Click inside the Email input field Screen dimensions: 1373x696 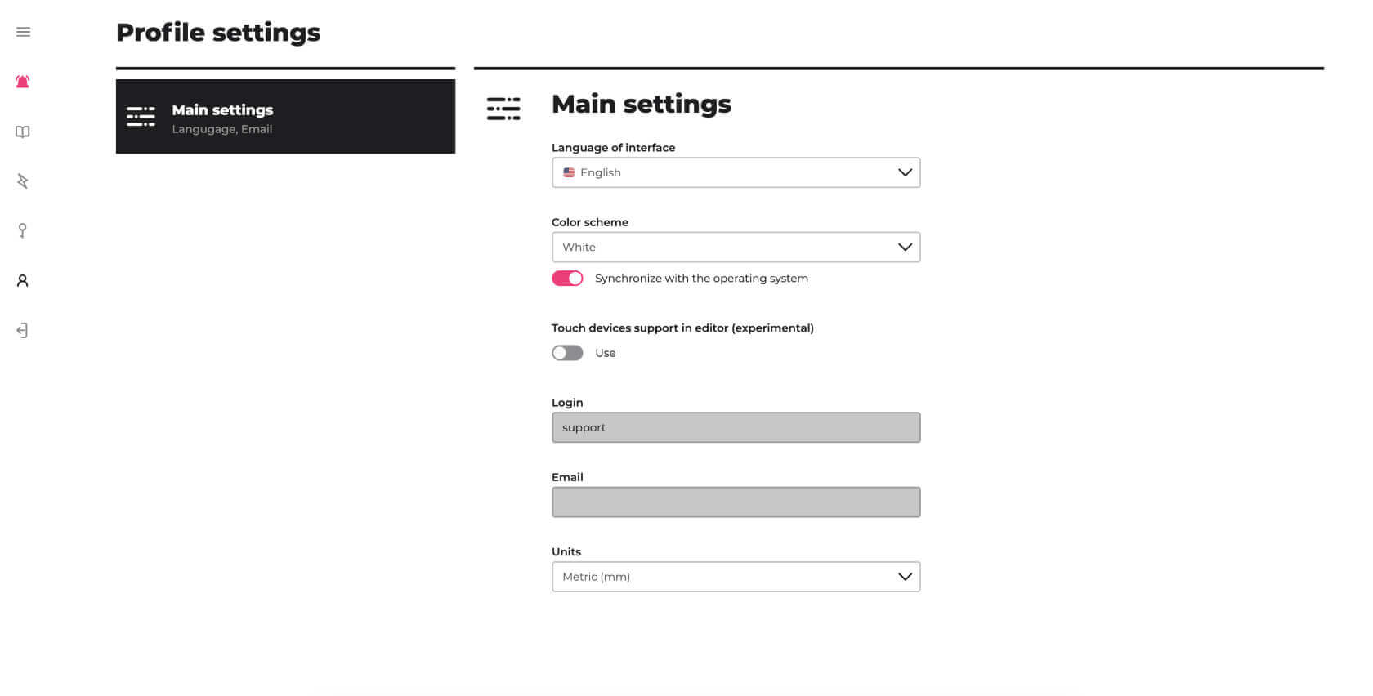pos(736,502)
